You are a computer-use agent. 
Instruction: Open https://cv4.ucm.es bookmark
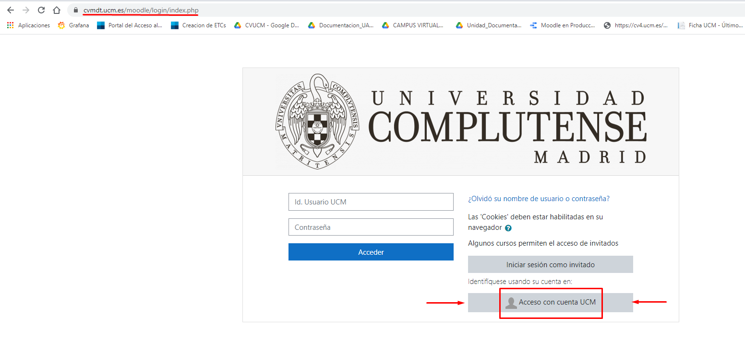636,25
